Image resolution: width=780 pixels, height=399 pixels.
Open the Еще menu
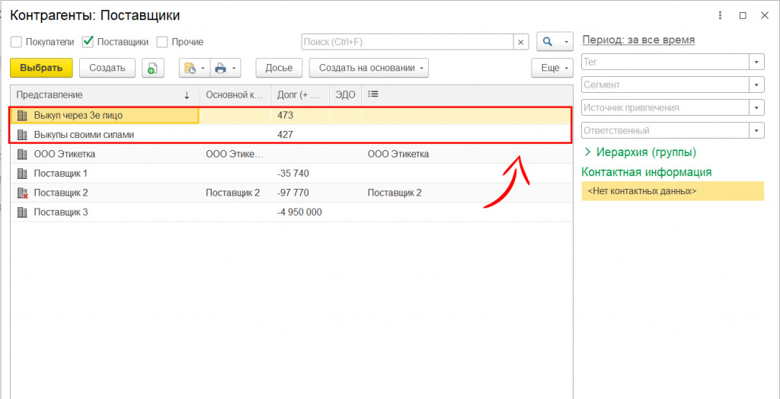pyautogui.click(x=551, y=68)
